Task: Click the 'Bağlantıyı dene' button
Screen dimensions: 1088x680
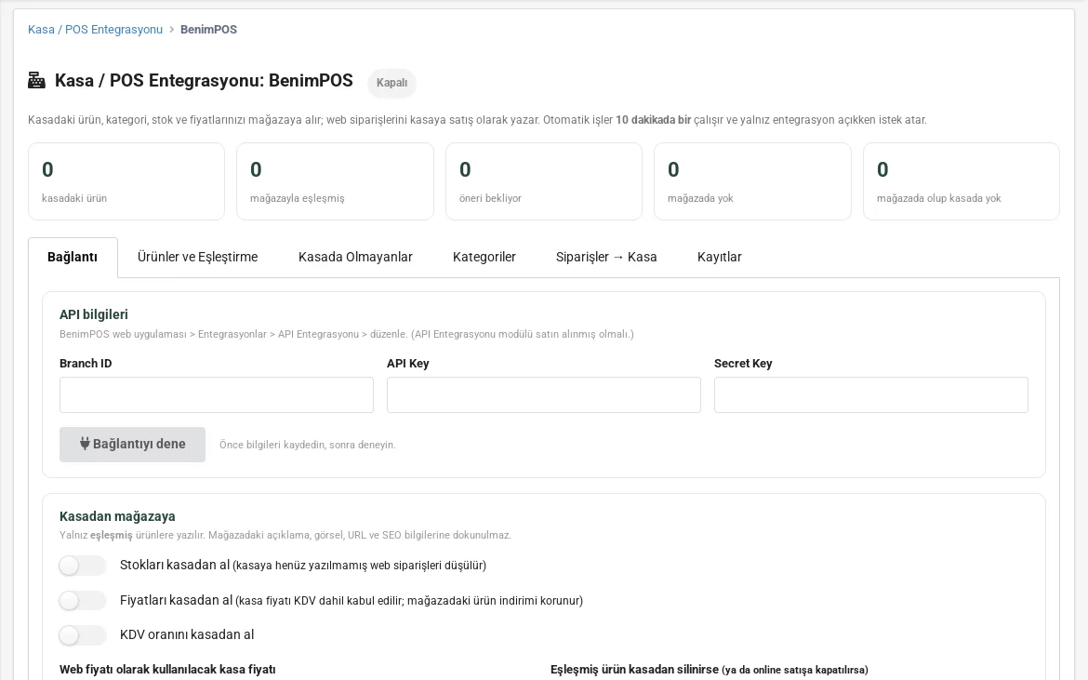Action: (133, 445)
